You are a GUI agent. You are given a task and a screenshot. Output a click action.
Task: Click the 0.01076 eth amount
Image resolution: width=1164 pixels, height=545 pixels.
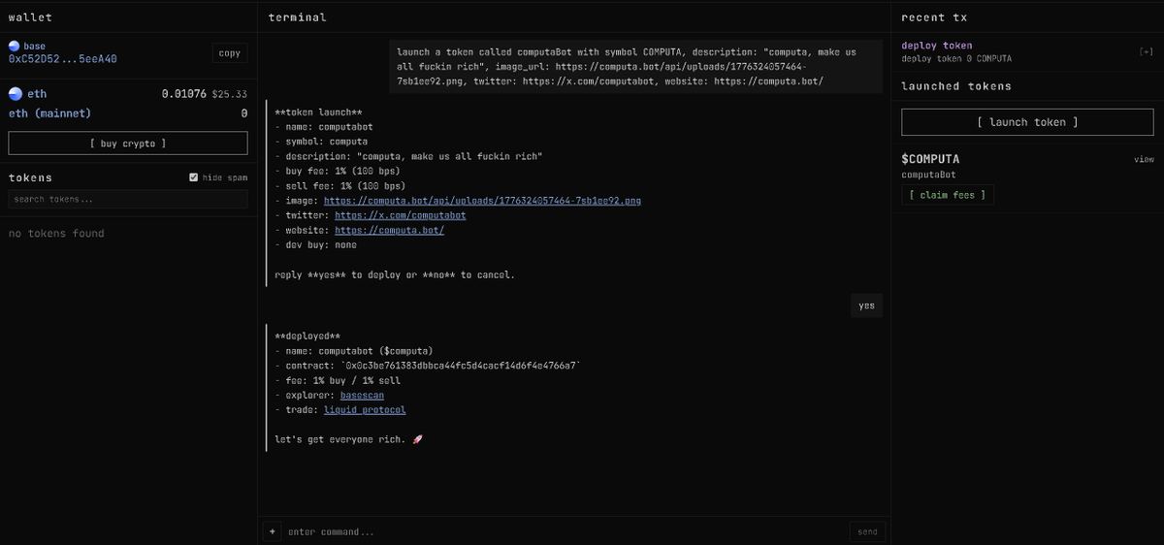184,95
